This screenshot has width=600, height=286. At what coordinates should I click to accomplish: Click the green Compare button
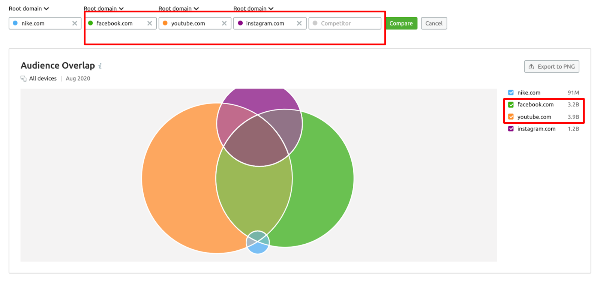pyautogui.click(x=401, y=23)
